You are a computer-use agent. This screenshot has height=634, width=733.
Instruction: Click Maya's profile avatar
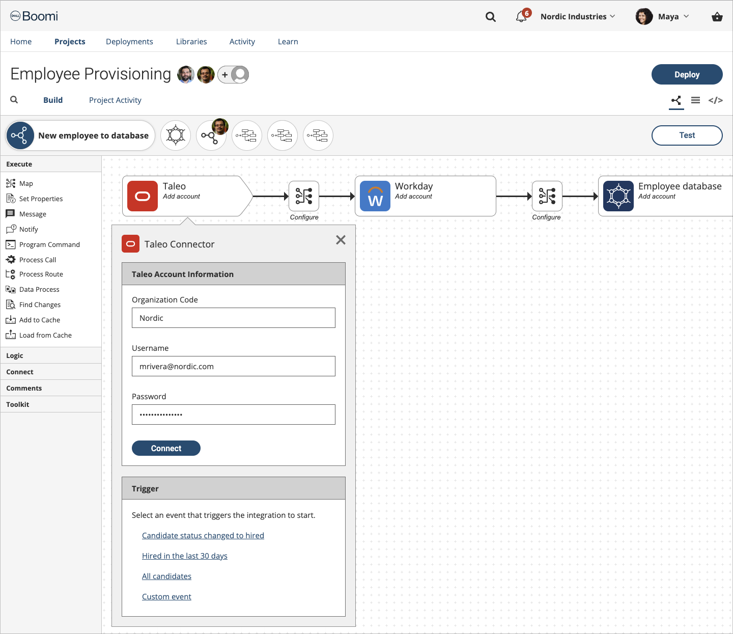(x=644, y=16)
